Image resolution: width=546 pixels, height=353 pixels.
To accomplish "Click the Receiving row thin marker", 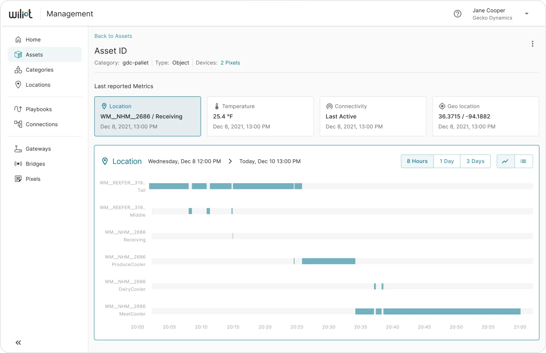I will point(233,236).
